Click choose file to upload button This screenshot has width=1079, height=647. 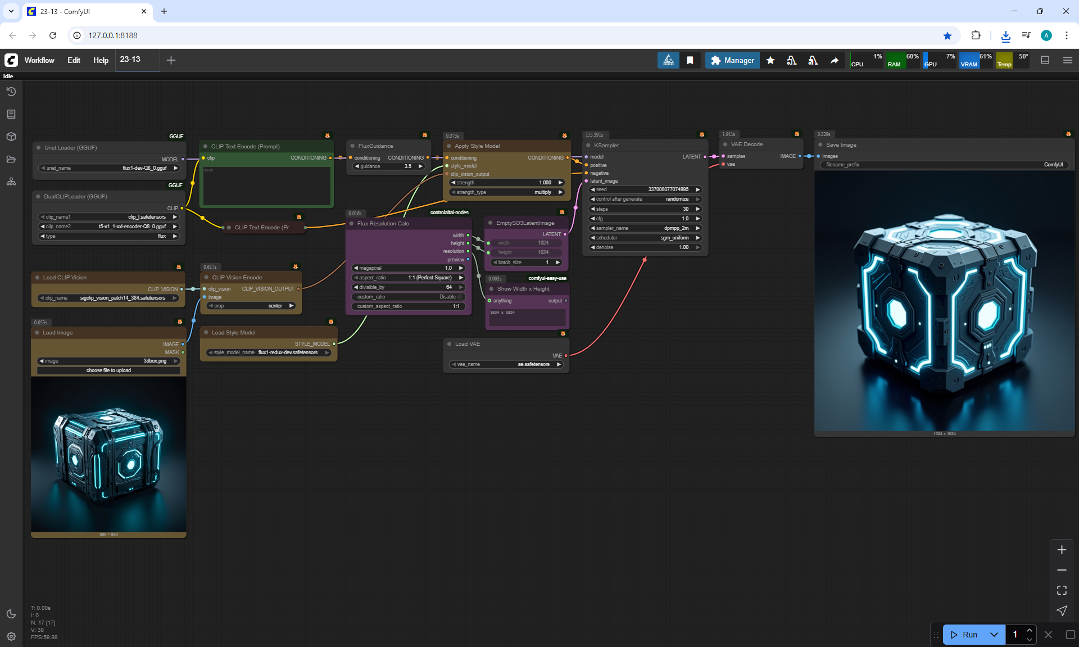point(108,370)
